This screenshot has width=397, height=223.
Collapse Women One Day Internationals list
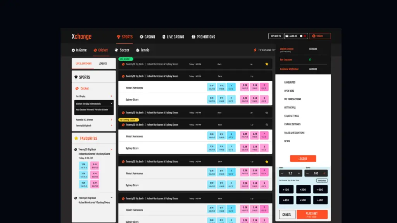111,103
